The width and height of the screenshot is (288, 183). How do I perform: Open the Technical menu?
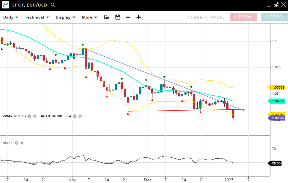[x=37, y=17]
